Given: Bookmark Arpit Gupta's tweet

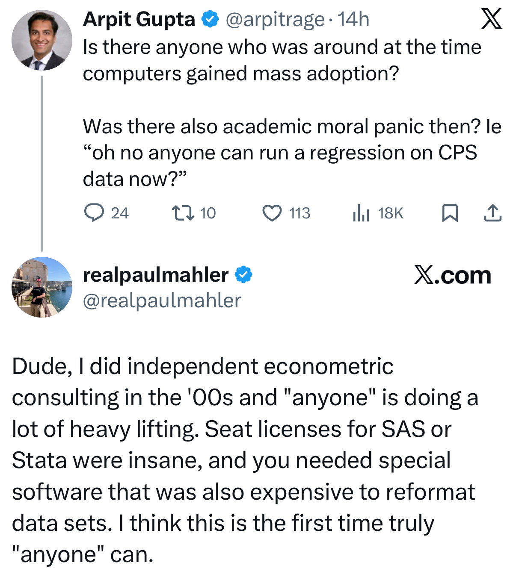Looking at the screenshot, I should point(450,213).
